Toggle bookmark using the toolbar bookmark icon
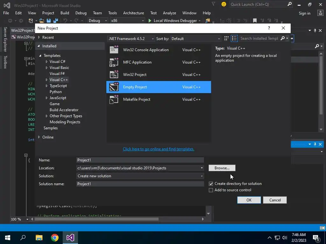 [255, 21]
